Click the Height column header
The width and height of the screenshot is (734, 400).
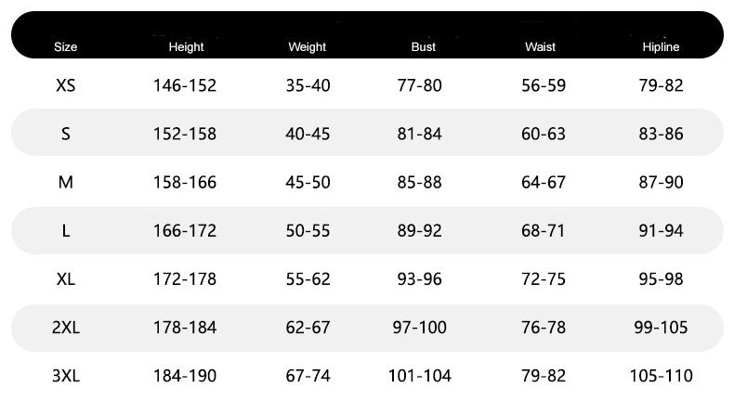click(186, 46)
